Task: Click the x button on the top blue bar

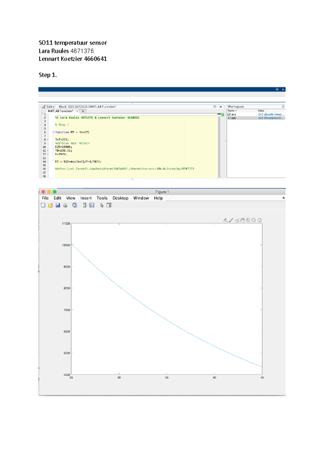Action: (x=283, y=89)
